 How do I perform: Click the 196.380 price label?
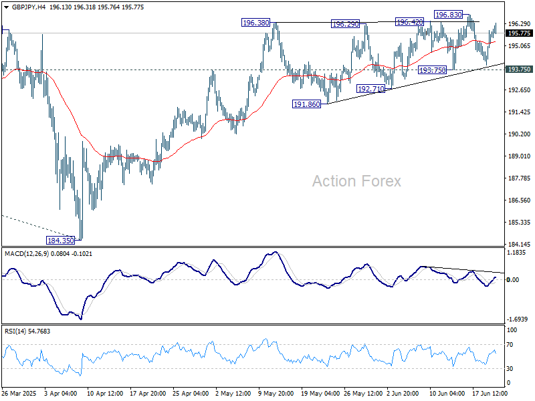[x=255, y=23]
